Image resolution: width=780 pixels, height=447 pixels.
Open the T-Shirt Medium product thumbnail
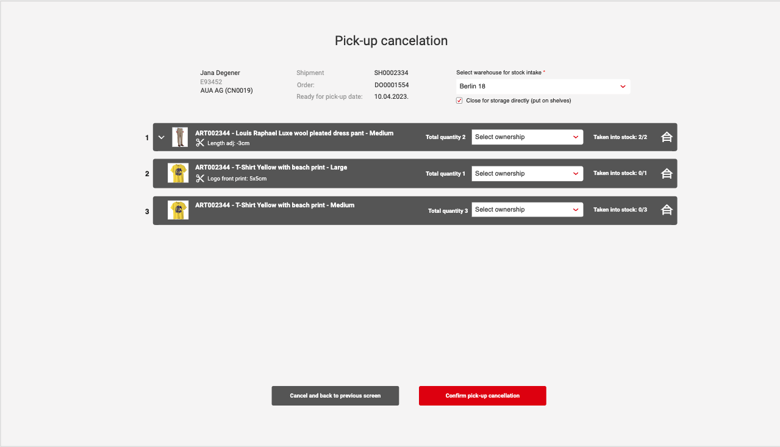click(178, 210)
